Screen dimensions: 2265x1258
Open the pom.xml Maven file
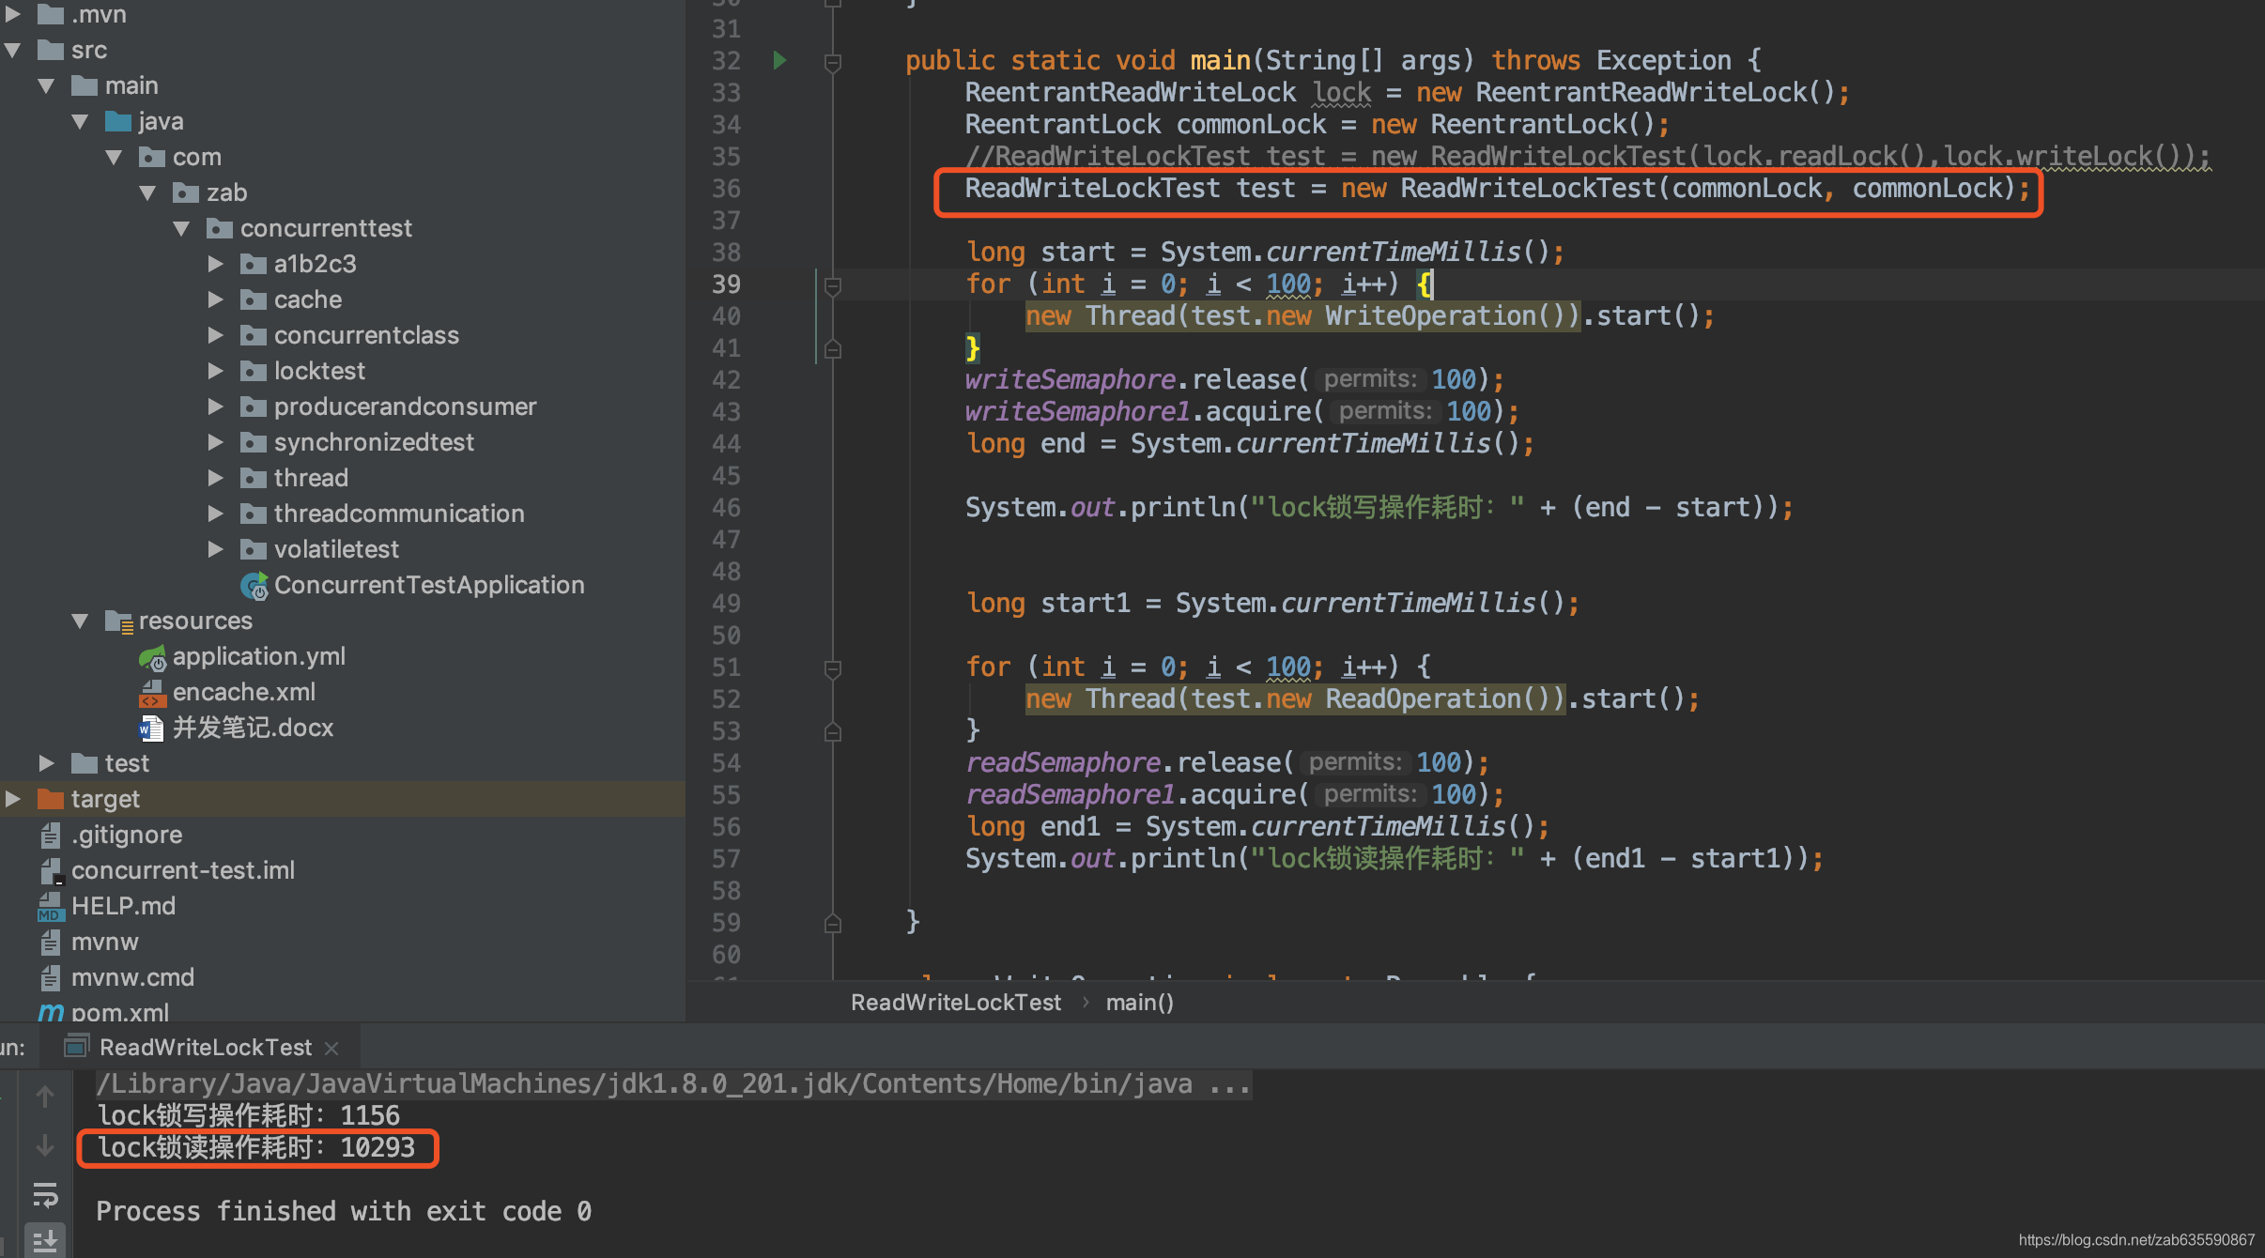(x=120, y=1013)
